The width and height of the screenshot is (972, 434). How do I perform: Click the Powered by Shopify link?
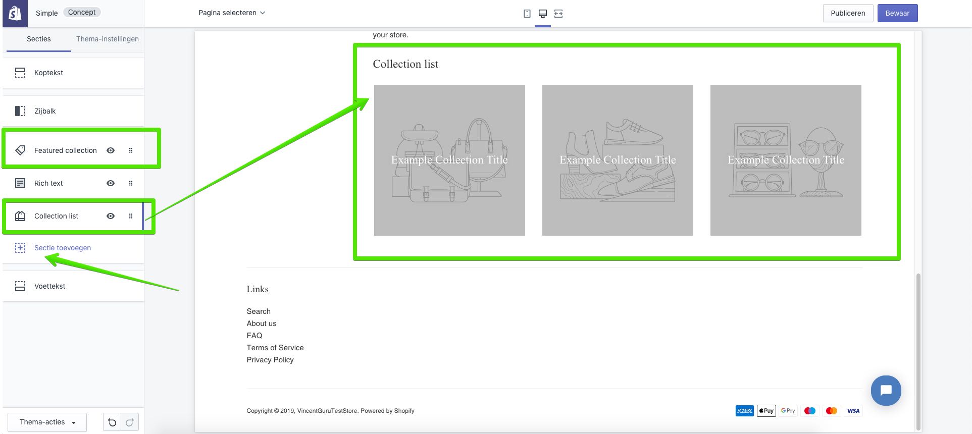coord(388,411)
